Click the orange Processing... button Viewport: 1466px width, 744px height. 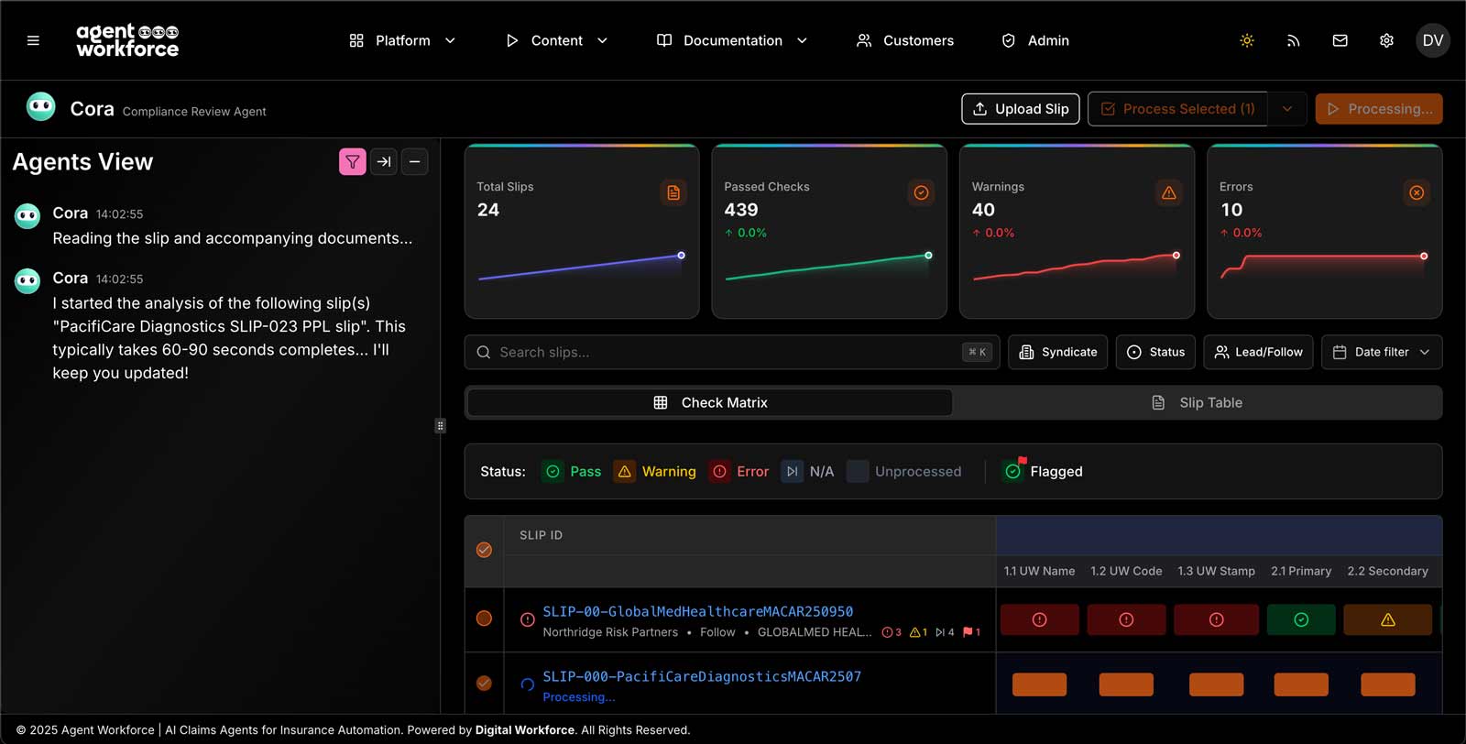coord(1379,109)
